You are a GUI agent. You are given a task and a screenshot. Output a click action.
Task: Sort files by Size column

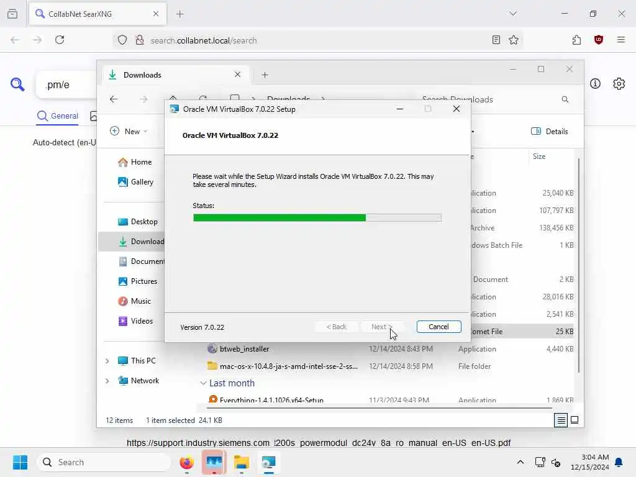coord(538,156)
